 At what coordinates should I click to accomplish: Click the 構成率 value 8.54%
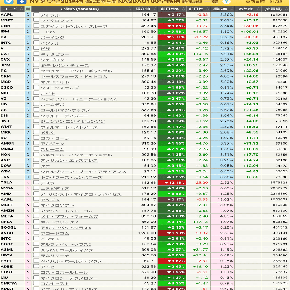coord(226,26)
